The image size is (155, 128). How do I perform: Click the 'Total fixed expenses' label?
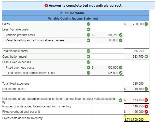coord(16,84)
